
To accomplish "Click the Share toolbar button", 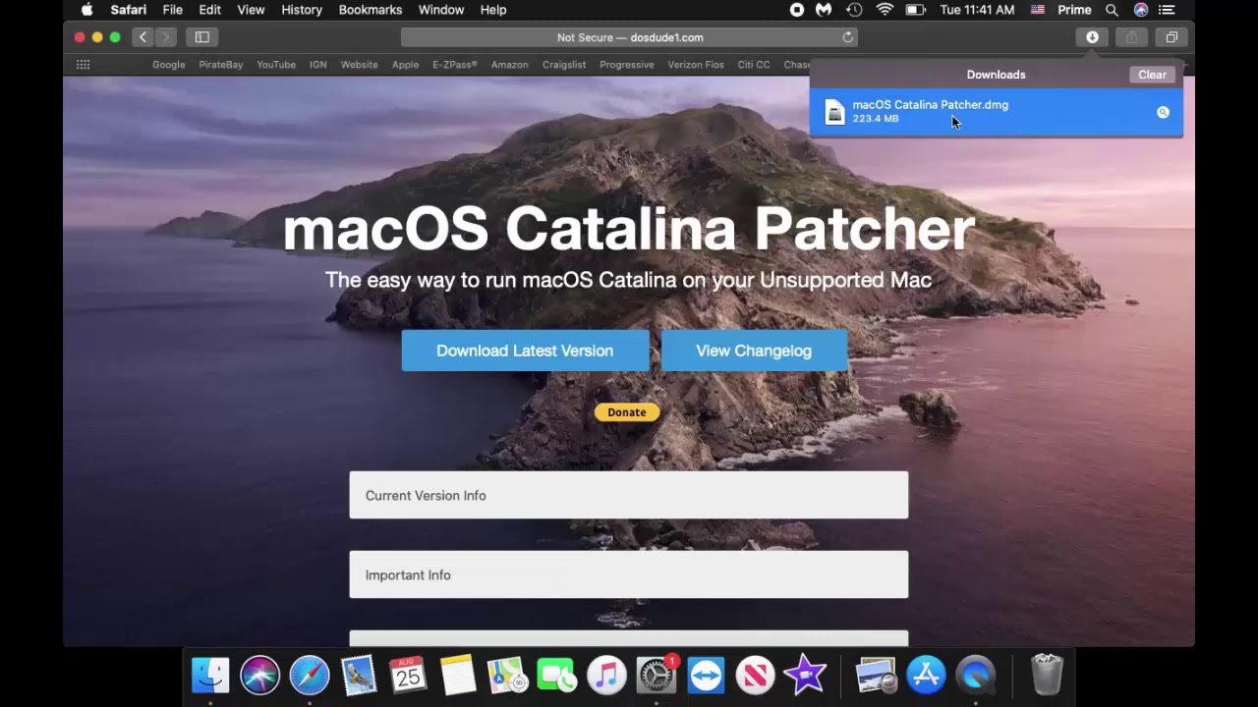I will [x=1131, y=37].
